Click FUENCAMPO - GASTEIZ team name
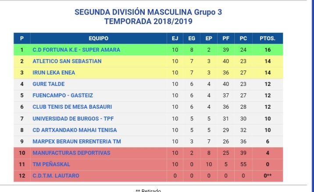 pos(63,95)
